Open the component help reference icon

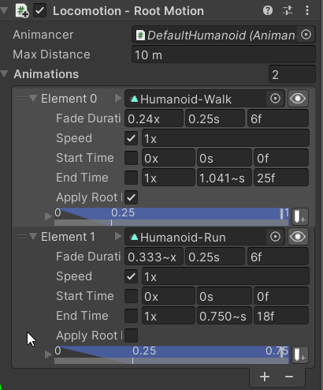268,11
